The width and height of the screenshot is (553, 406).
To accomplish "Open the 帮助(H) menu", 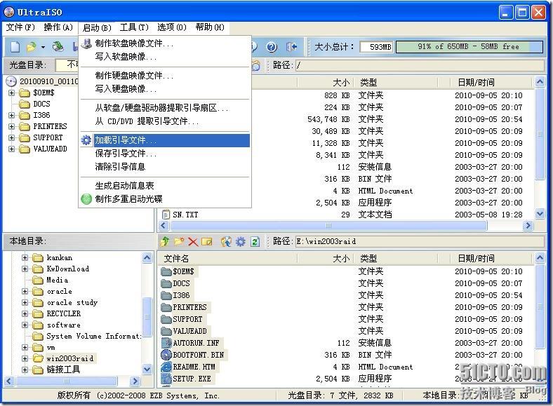I will point(210,27).
